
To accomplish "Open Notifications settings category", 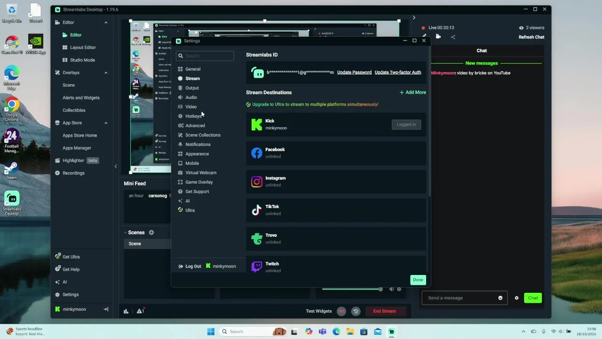I will [x=198, y=145].
